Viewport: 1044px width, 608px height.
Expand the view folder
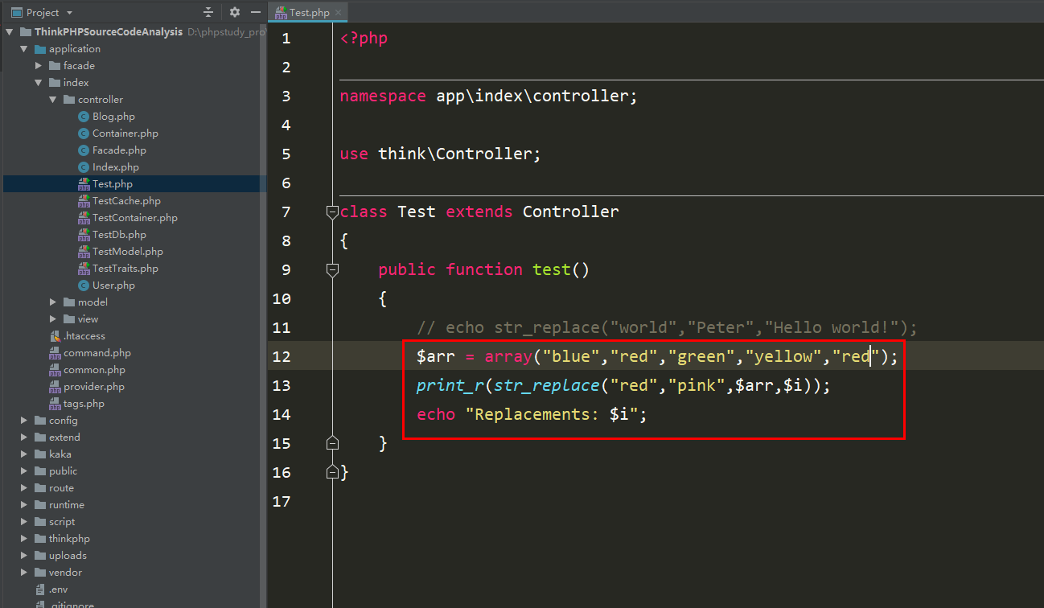click(53, 319)
